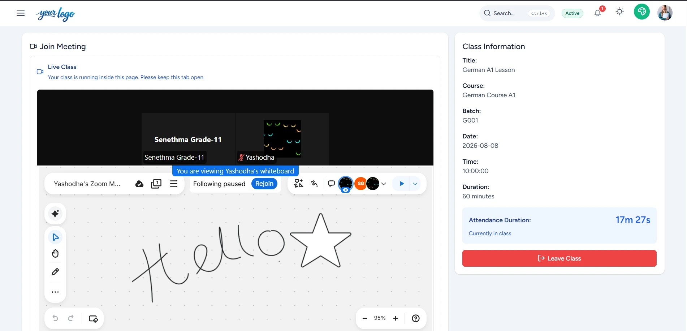Zoom out with the minus button
This screenshot has width=687, height=331.
pyautogui.click(x=365, y=318)
